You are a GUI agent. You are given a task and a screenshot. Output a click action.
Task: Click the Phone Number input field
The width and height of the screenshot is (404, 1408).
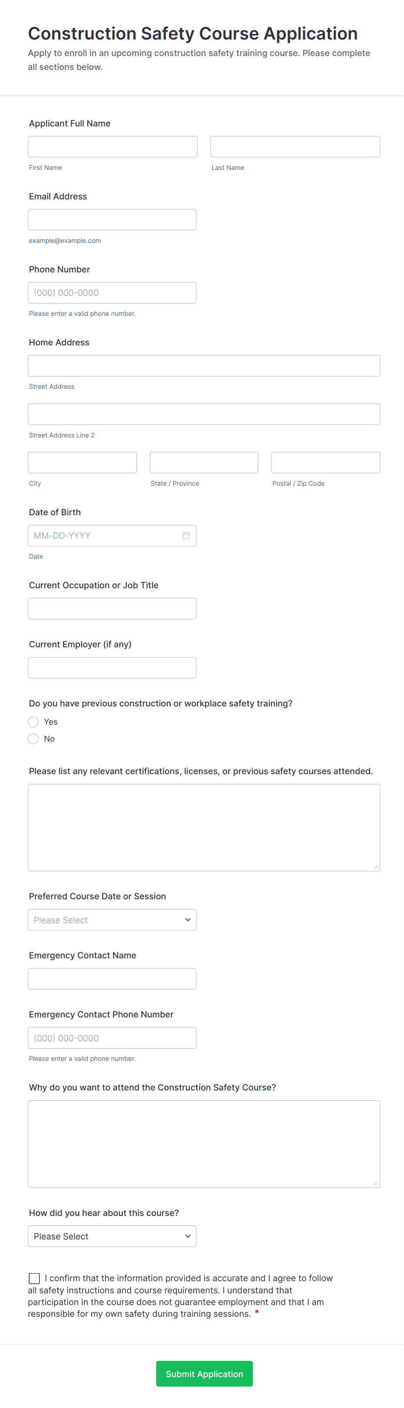112,292
